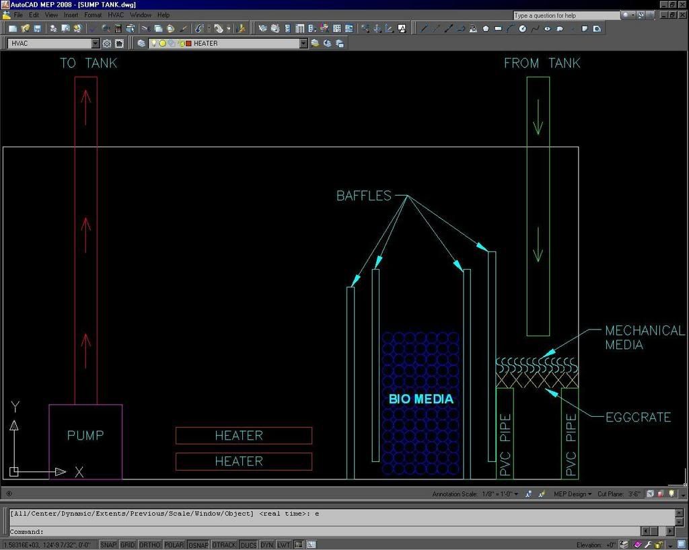The width and height of the screenshot is (689, 550).
Task: Toggle DUCS in status bar
Action: pyautogui.click(x=249, y=545)
